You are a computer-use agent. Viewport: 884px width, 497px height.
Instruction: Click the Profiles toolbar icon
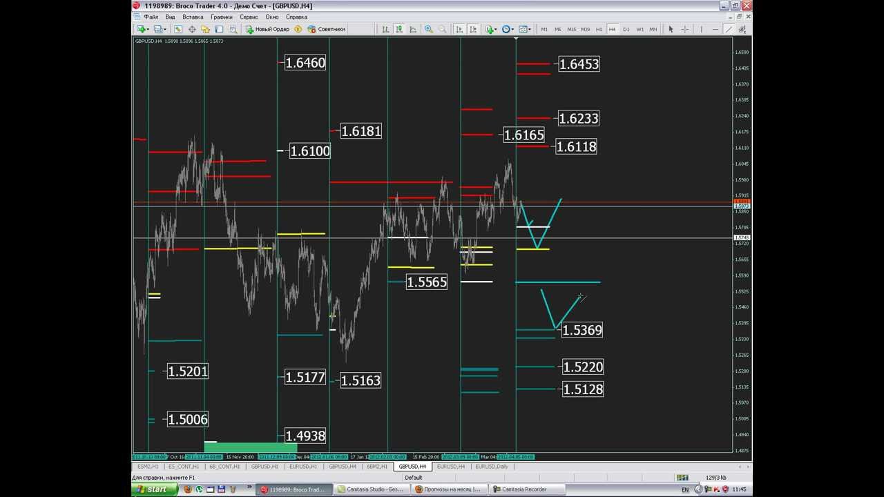pyautogui.click(x=158, y=29)
